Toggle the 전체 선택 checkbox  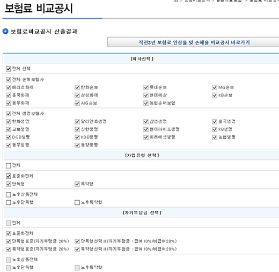9,69
